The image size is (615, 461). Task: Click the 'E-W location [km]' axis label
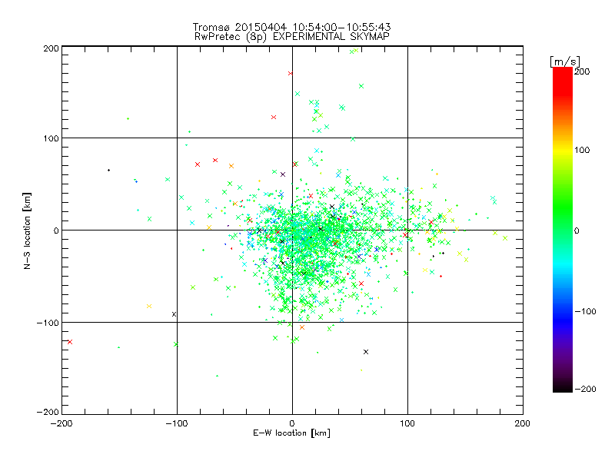pyautogui.click(x=292, y=433)
